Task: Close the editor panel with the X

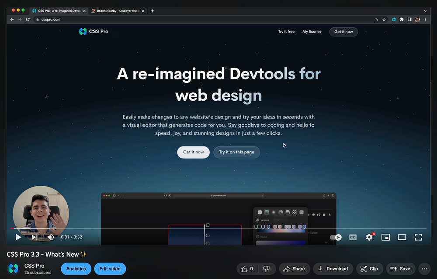Action: 329,215
